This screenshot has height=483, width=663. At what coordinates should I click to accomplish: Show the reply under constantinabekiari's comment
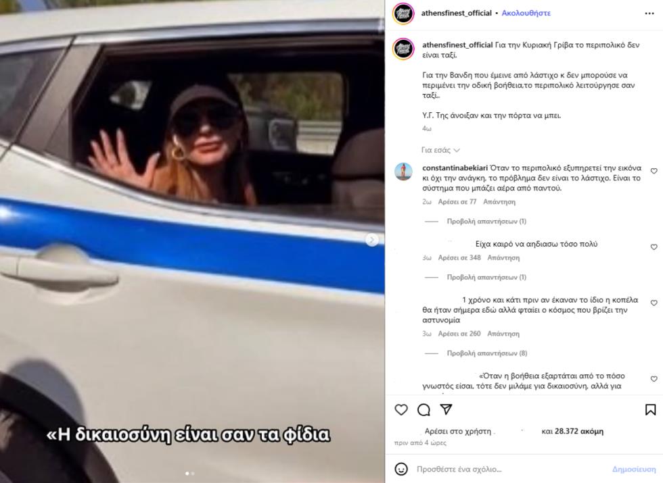[486, 222]
